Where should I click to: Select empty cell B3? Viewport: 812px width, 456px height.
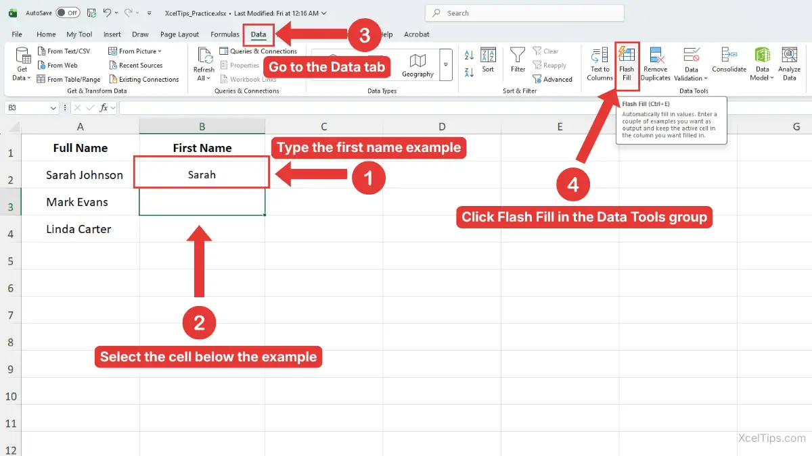click(202, 202)
